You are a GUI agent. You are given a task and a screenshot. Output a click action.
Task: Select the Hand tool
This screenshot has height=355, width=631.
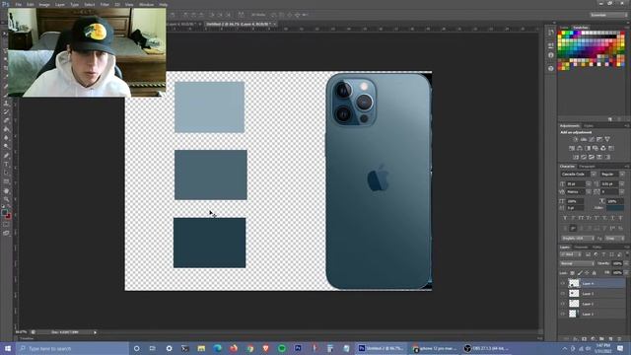pyautogui.click(x=6, y=190)
